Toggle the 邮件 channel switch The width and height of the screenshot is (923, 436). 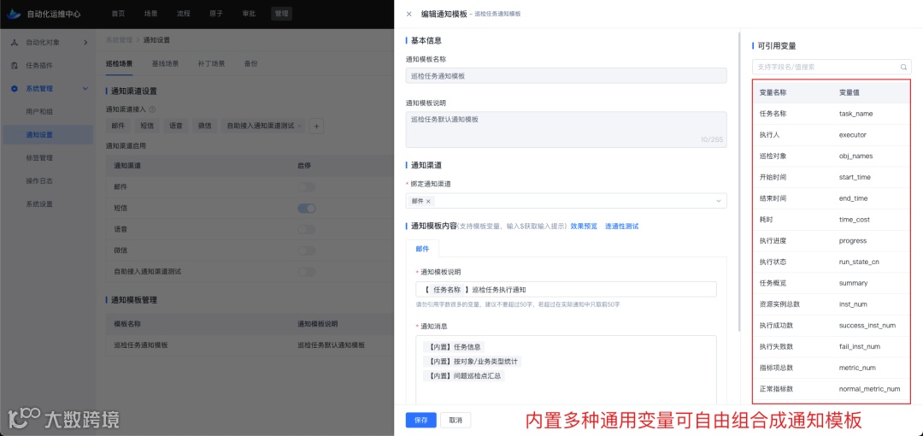pos(307,186)
